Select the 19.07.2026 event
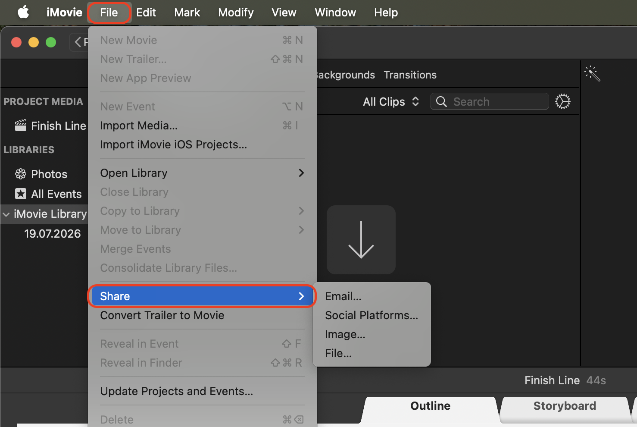The width and height of the screenshot is (637, 427). tap(53, 234)
